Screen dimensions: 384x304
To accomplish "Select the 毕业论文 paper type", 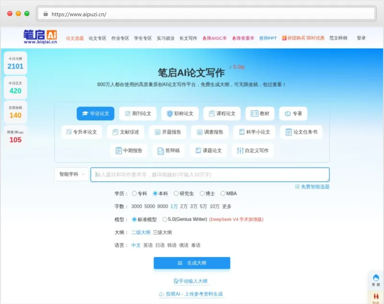I will (x=96, y=114).
